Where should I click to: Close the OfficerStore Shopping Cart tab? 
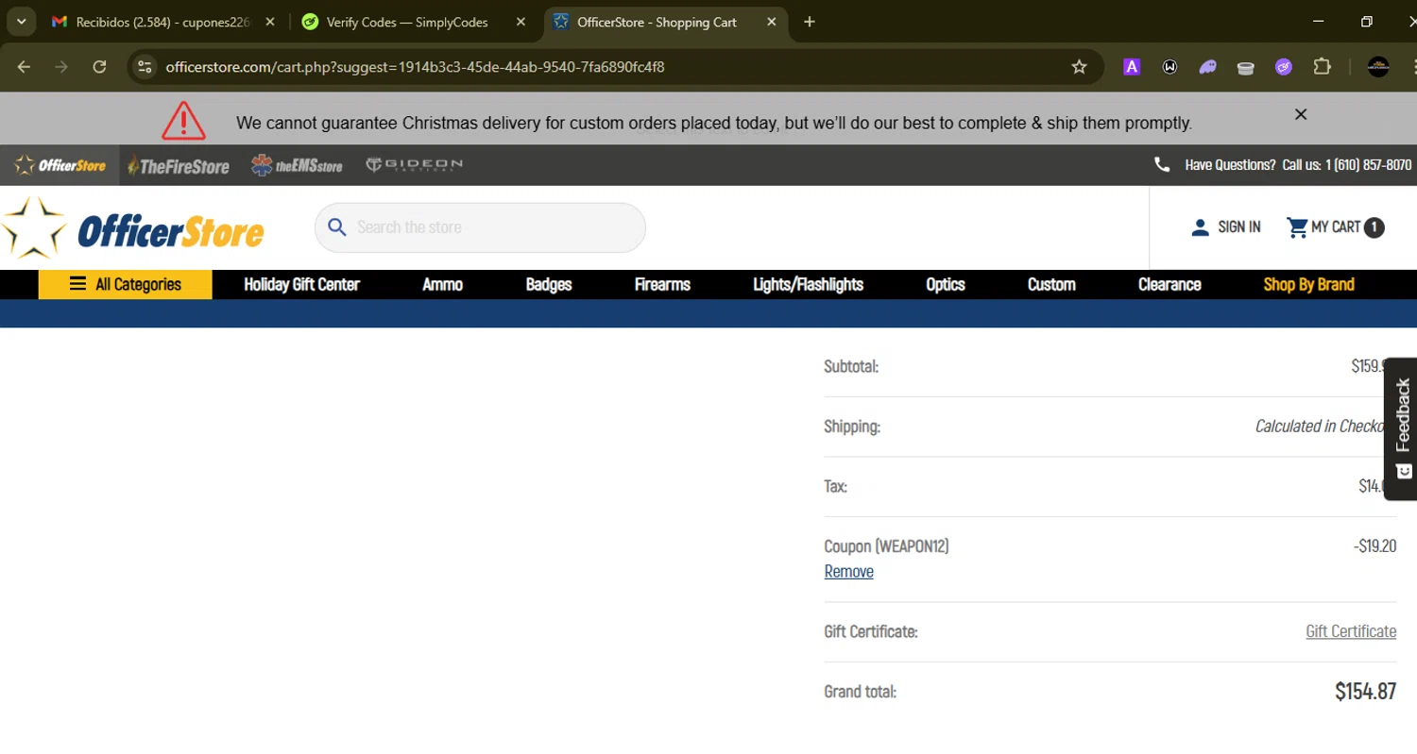click(x=772, y=22)
